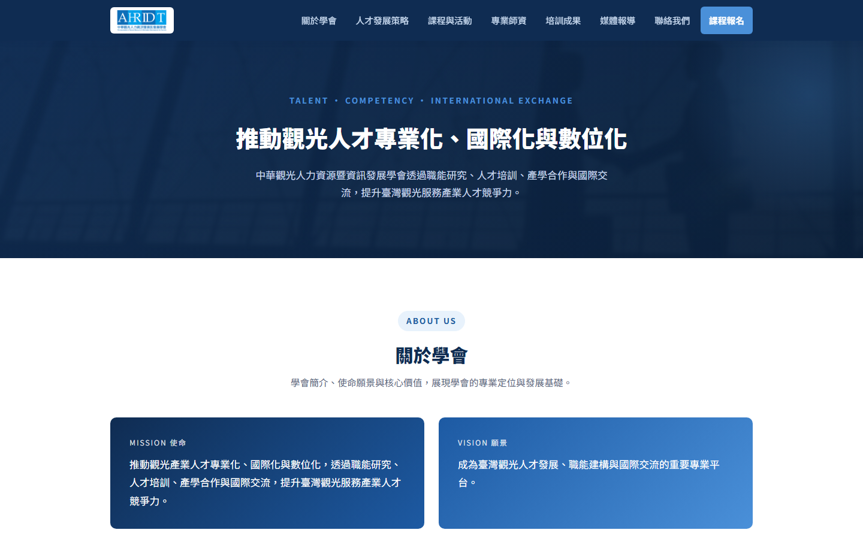Click the VISION 願景 card
This screenshot has height=539, width=863.
tap(596, 473)
